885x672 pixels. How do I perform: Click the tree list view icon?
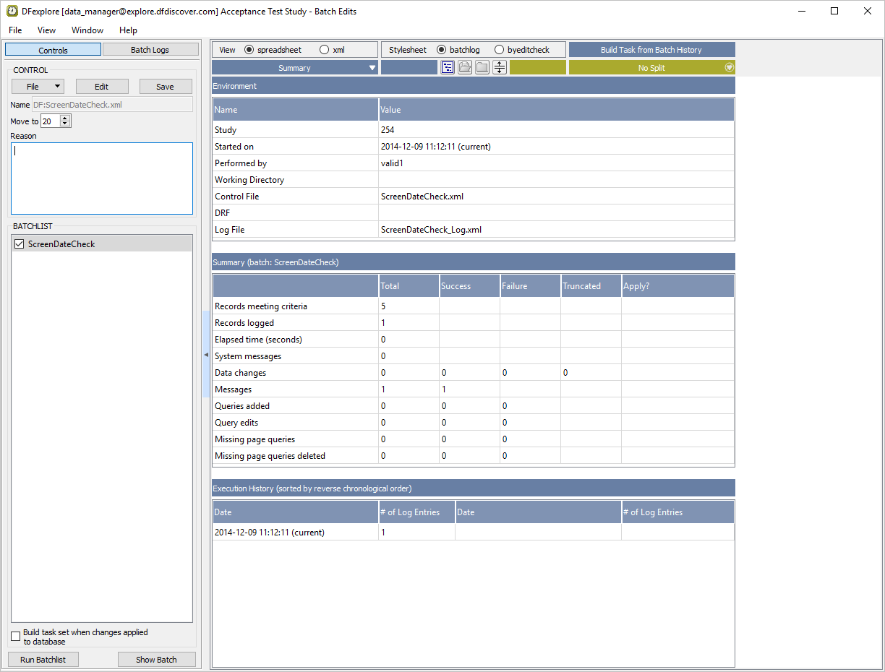pyautogui.click(x=448, y=67)
